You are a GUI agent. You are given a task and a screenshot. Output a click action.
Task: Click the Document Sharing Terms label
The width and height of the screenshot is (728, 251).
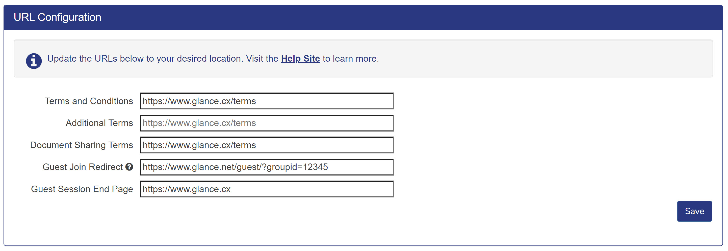click(81, 145)
